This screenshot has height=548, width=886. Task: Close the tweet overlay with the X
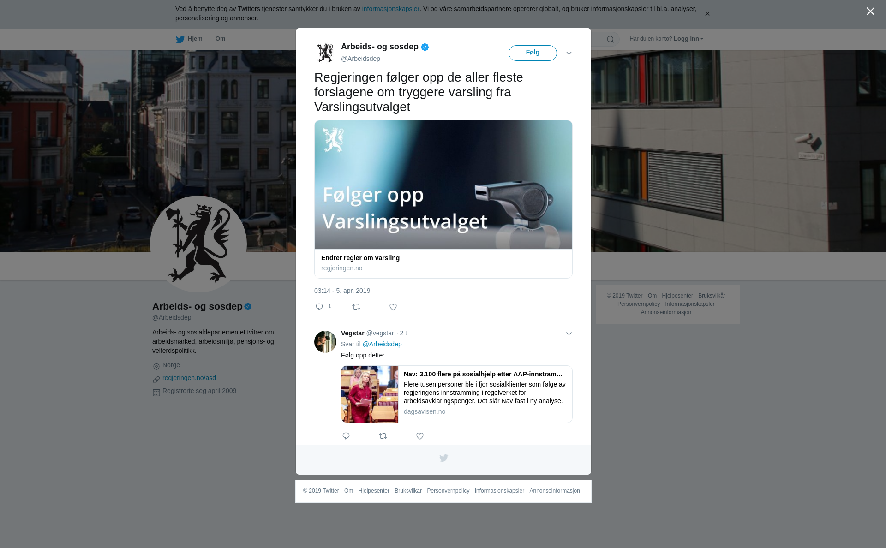click(x=870, y=12)
